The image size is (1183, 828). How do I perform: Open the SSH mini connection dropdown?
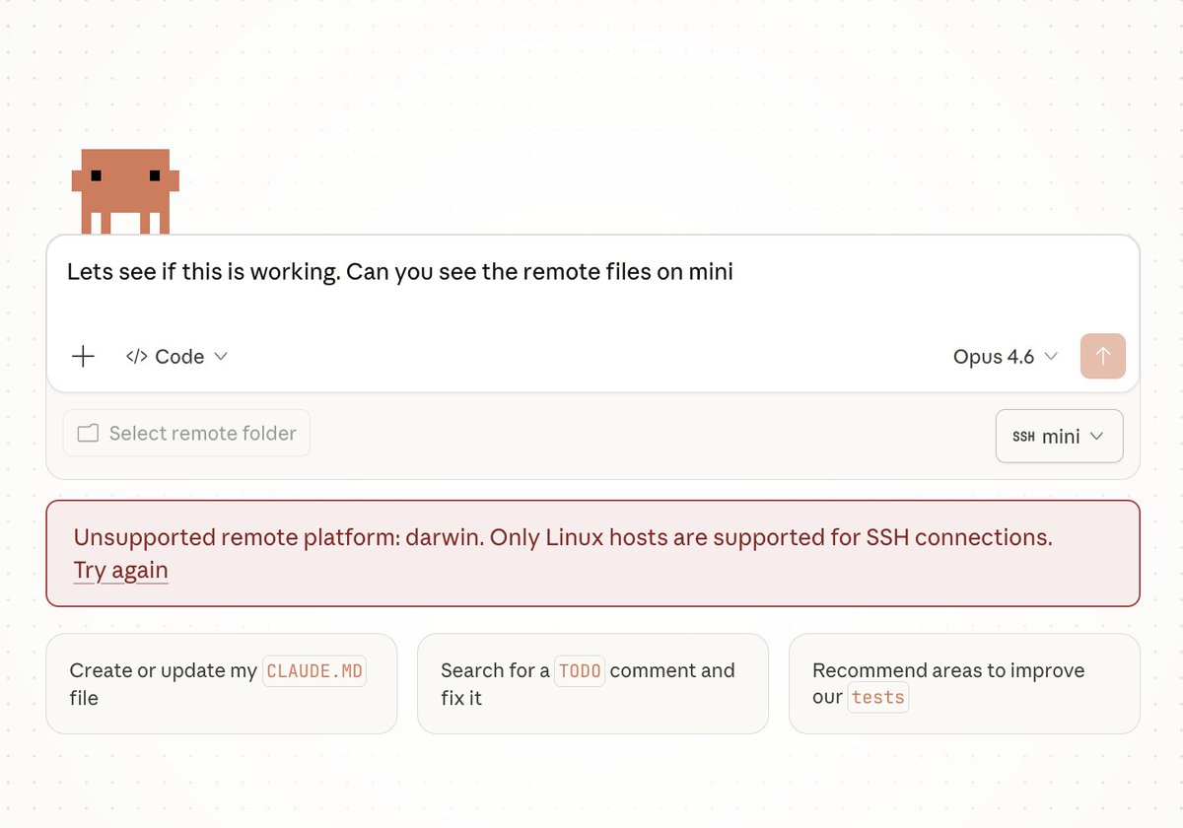click(1059, 436)
